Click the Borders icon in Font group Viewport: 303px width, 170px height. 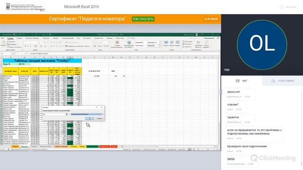point(36,46)
